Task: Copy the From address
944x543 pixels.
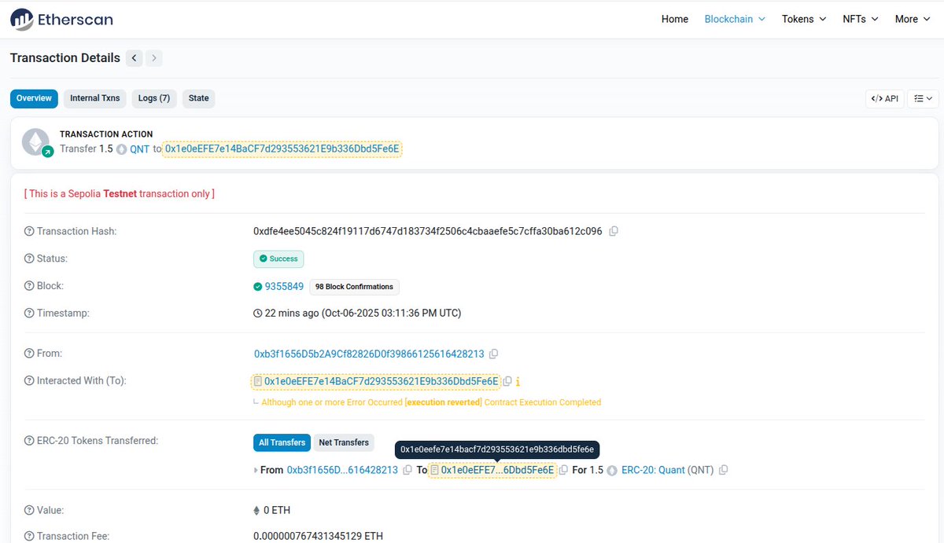Action: (493, 354)
